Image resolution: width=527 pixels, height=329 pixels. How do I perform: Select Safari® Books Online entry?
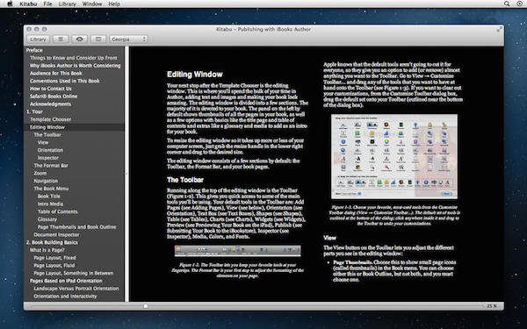[x=54, y=97]
